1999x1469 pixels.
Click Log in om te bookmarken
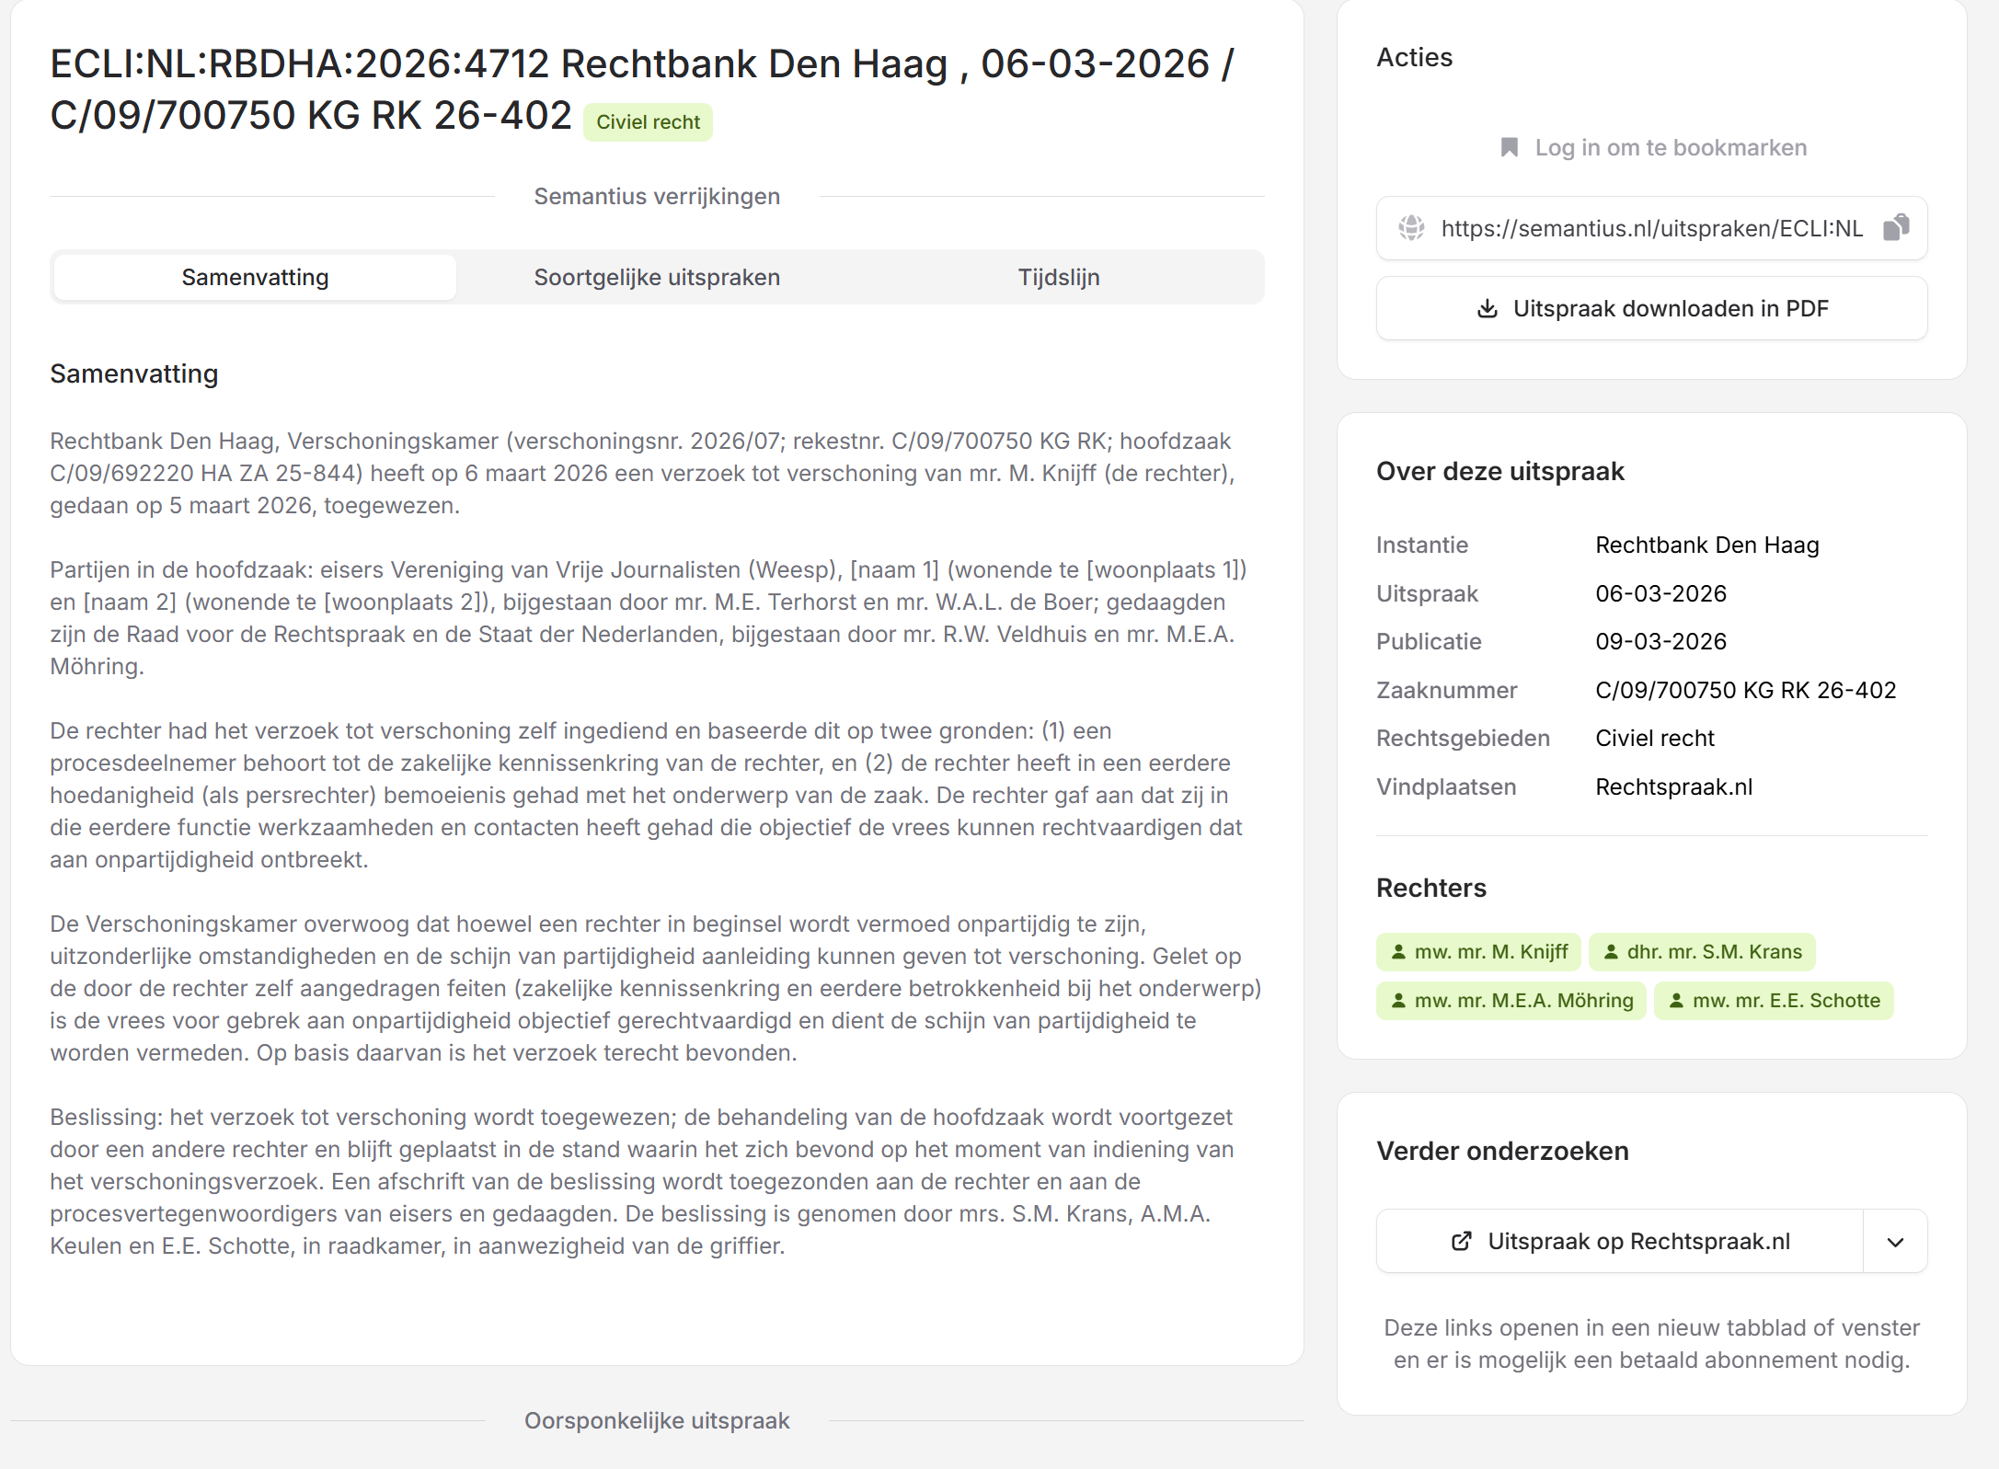[x=1670, y=147]
